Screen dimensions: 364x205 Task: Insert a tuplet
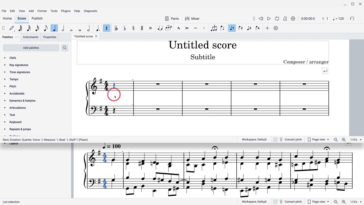[x=214, y=28]
